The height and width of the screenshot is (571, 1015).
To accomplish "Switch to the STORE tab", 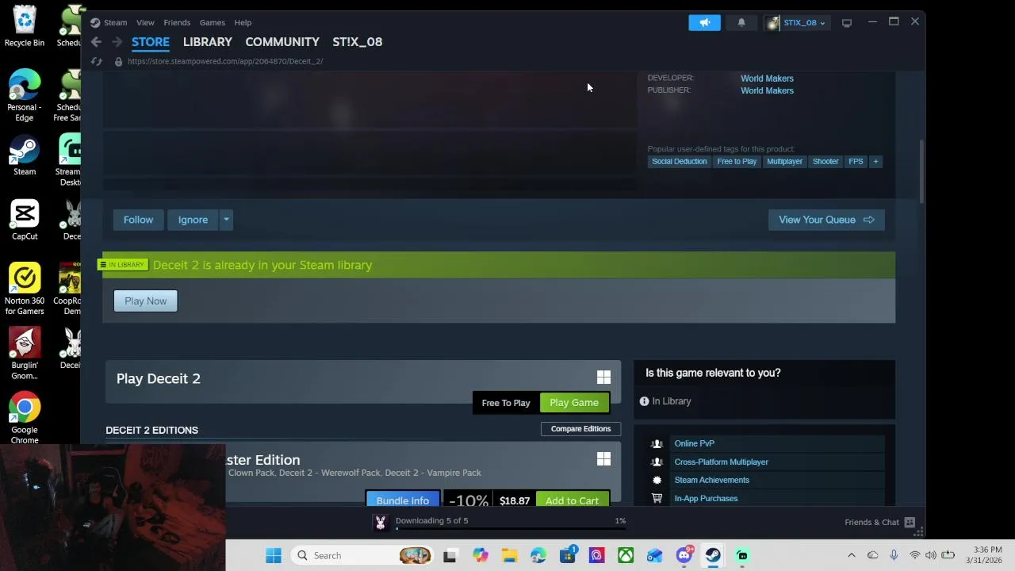I will [x=151, y=42].
